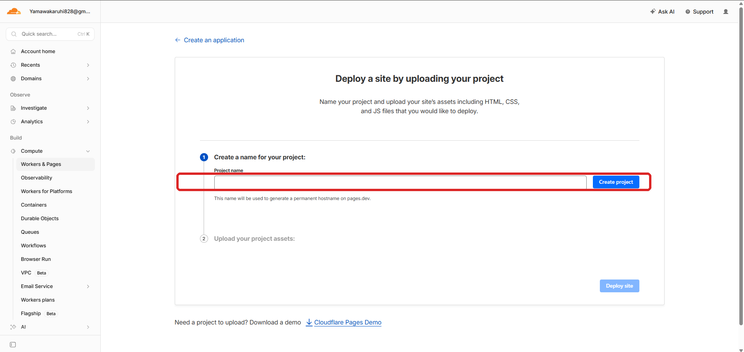Click the Deploy site button
744x352 pixels.
coord(619,286)
